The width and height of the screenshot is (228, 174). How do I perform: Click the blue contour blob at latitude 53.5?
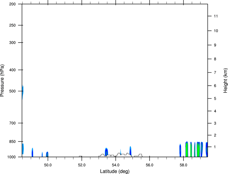tap(106, 152)
